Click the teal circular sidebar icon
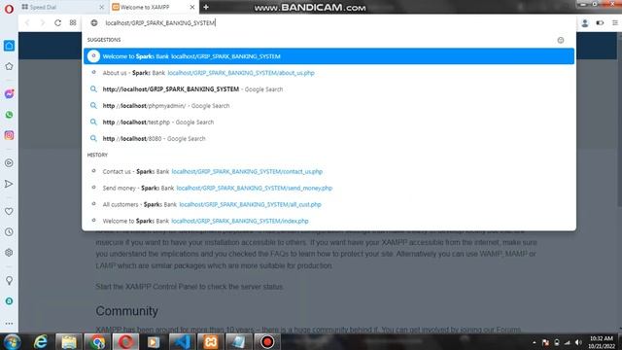The width and height of the screenshot is (622, 350). pyautogui.click(x=9, y=301)
